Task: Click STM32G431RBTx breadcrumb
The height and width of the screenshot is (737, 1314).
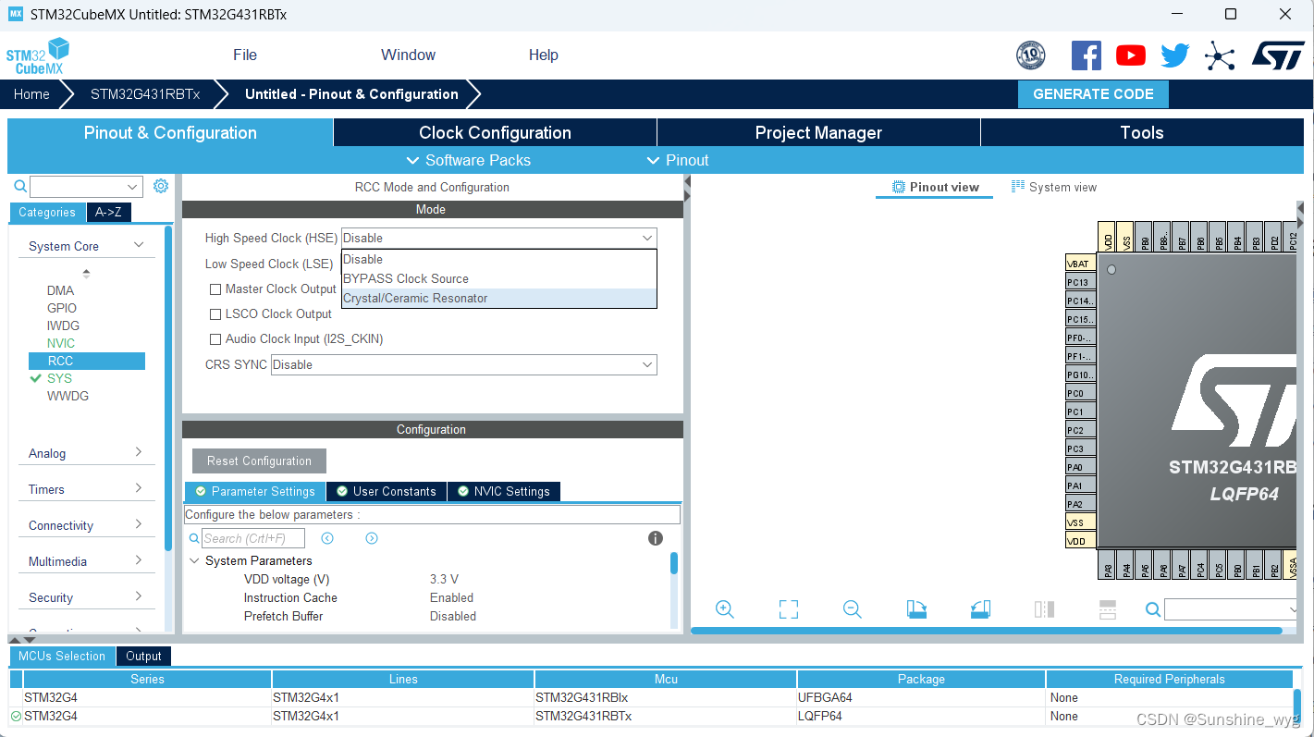Action: point(145,94)
